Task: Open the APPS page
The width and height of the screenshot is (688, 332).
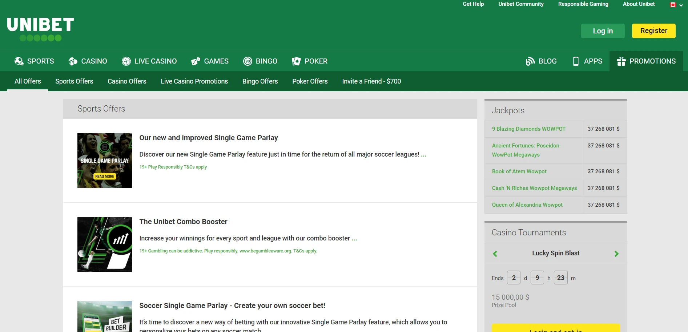Action: (x=587, y=61)
